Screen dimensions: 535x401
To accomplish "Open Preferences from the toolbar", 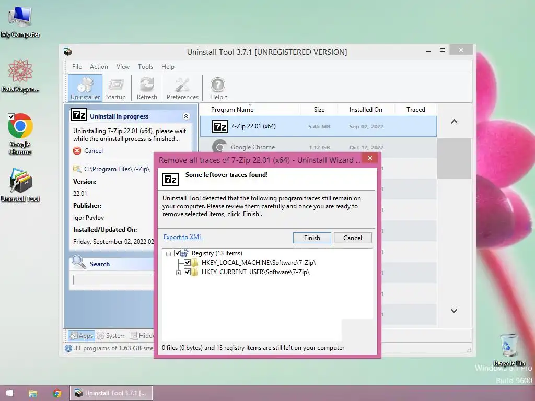I will click(x=182, y=88).
